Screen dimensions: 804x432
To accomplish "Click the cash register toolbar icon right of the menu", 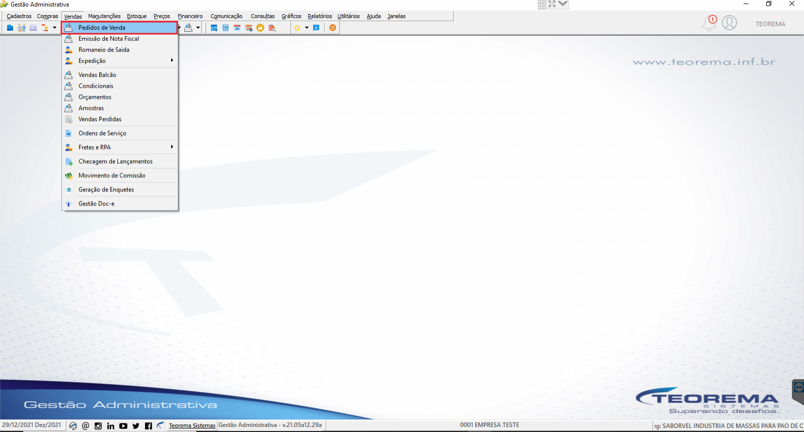I will (x=188, y=28).
